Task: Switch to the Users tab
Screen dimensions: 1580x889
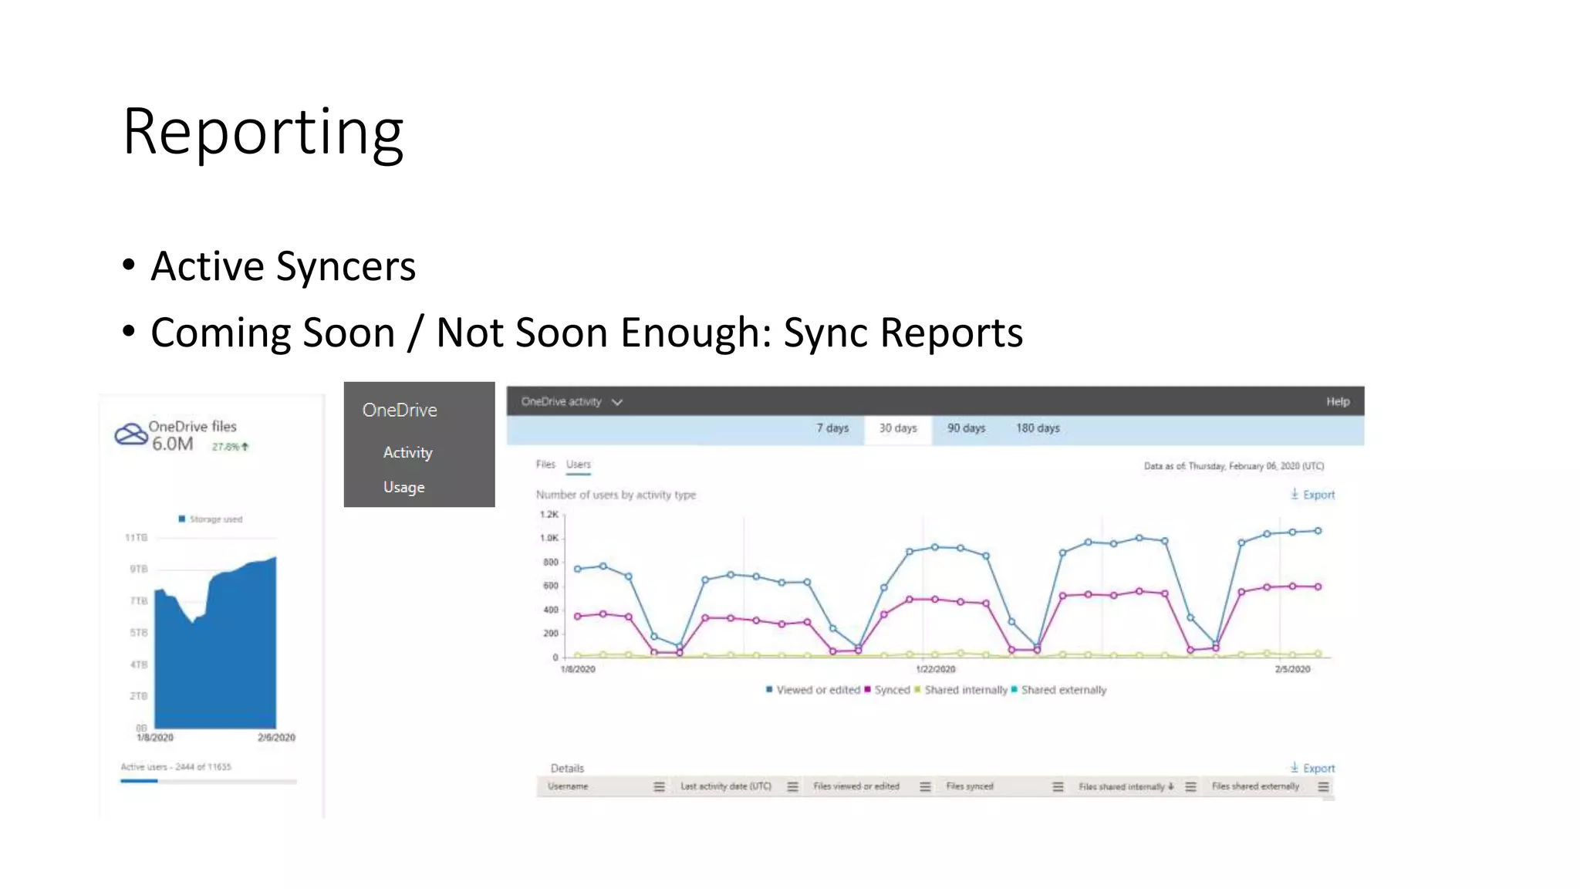Action: 579,465
